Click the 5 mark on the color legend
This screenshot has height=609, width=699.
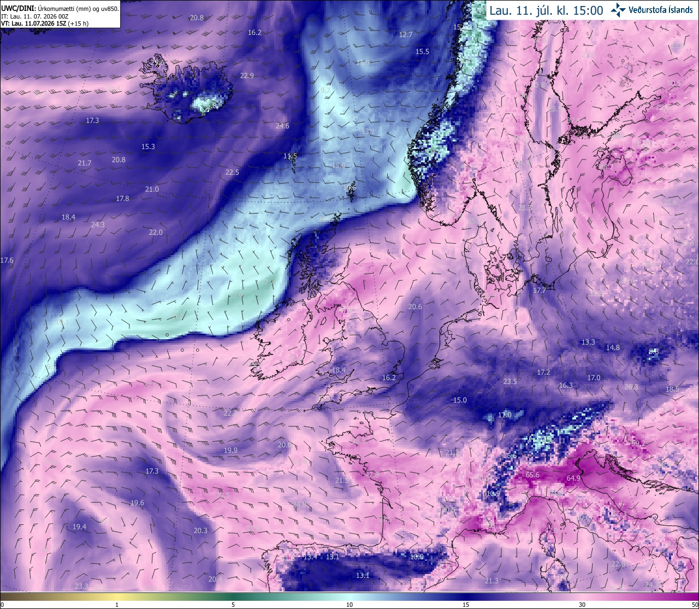click(x=233, y=605)
